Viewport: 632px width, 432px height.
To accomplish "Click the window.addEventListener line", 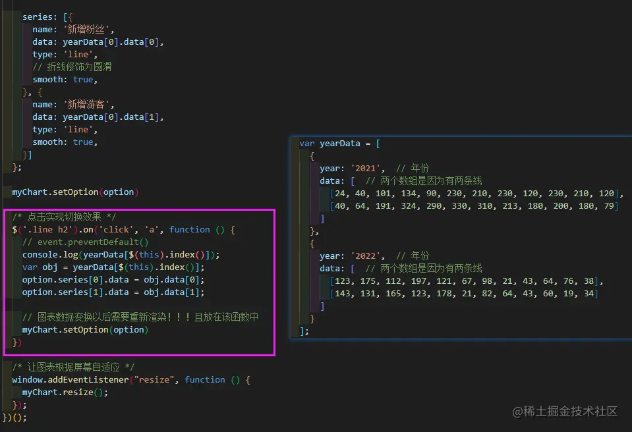I will pos(131,380).
